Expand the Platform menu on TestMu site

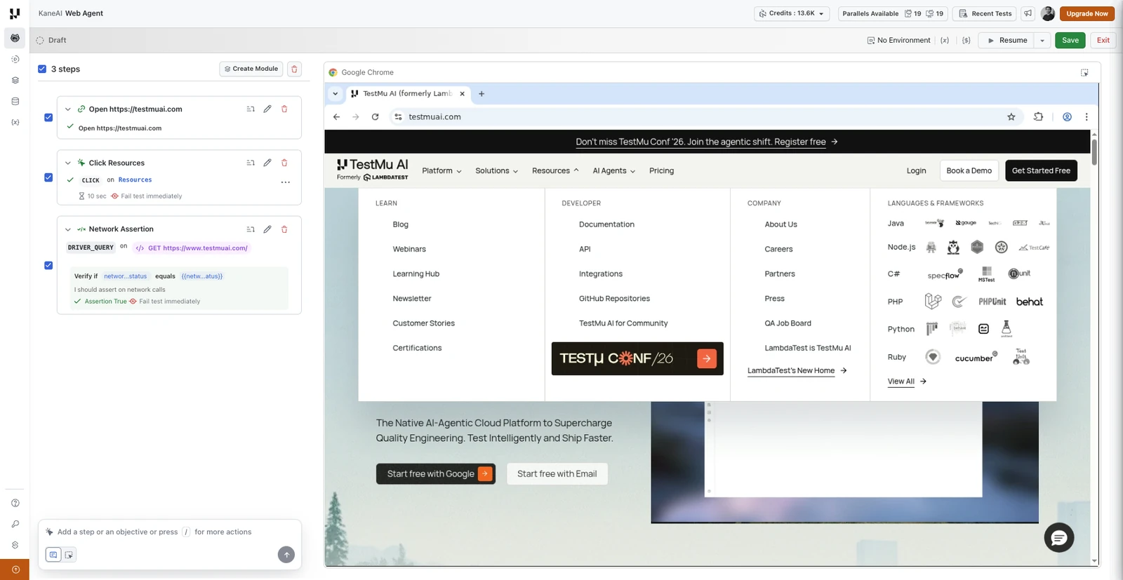[441, 171]
